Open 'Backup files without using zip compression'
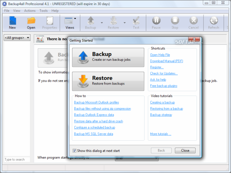 pos(102,109)
